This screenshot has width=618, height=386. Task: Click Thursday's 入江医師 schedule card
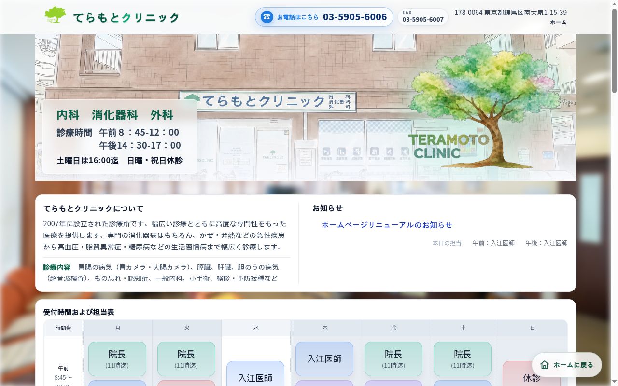click(324, 359)
